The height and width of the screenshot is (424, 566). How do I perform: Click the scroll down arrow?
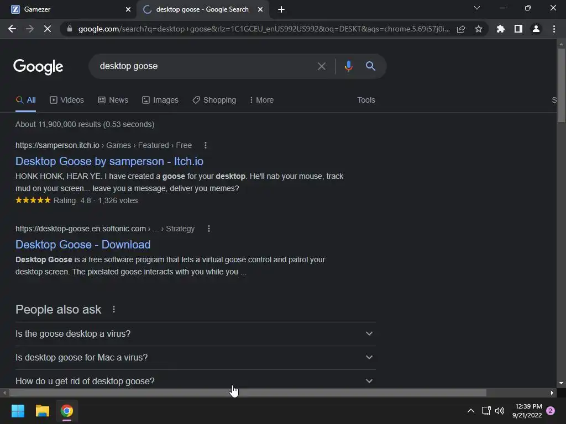click(561, 383)
